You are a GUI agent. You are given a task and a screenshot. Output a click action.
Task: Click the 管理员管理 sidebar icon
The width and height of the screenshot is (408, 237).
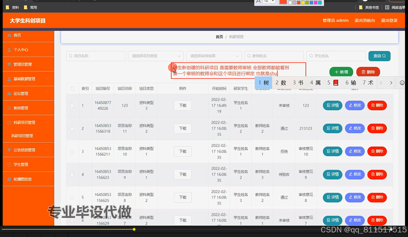[9, 64]
